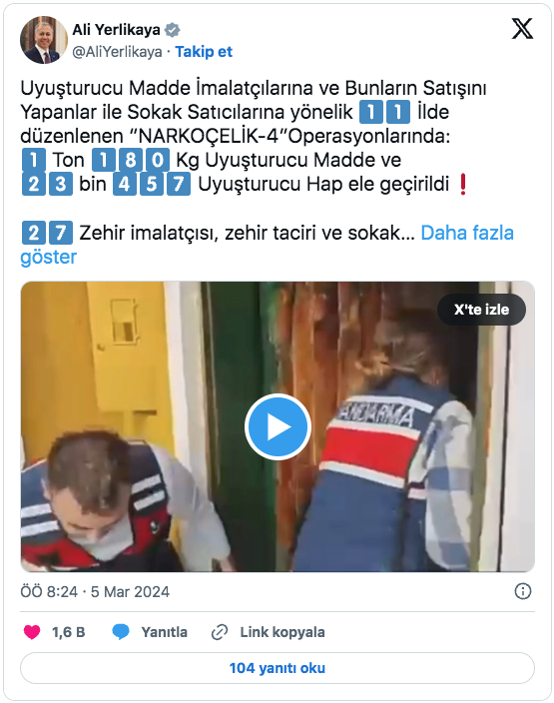Click the tweet text about NARKOÇELİK-4 operations
This screenshot has width=554, height=703.
click(254, 136)
